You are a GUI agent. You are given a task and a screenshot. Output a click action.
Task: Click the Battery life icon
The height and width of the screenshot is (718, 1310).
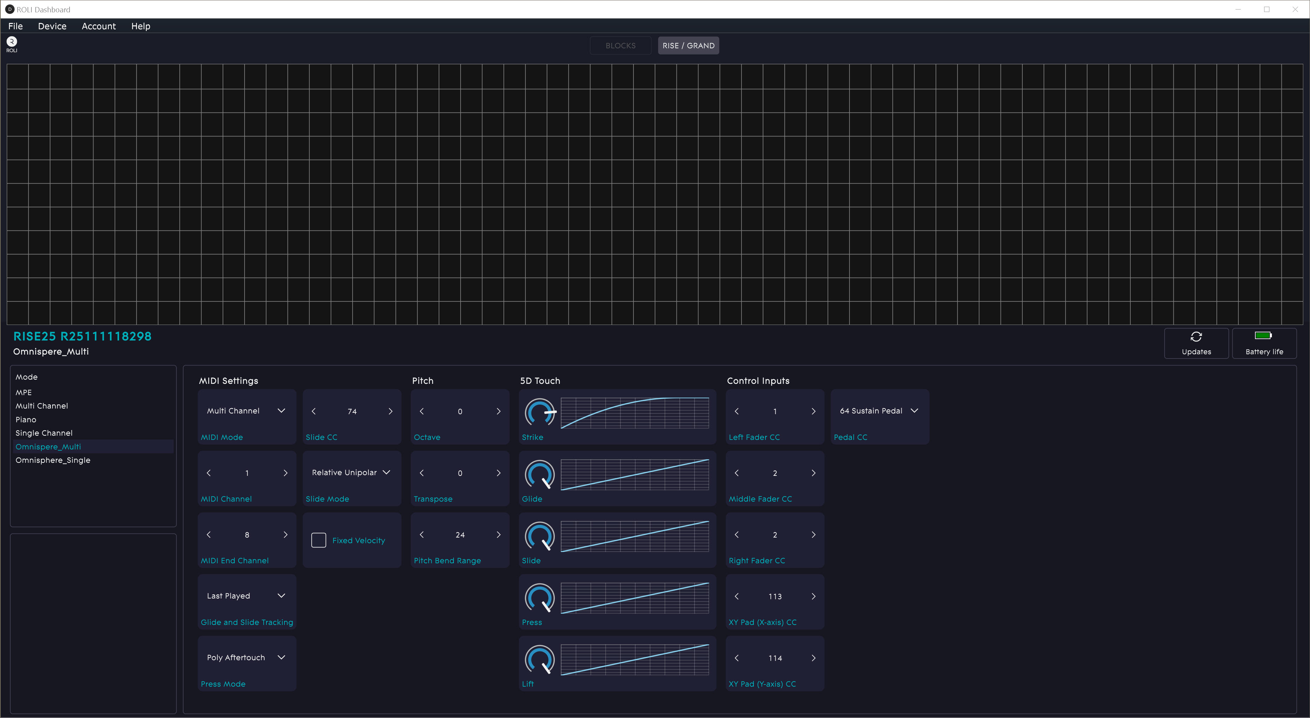click(x=1263, y=335)
